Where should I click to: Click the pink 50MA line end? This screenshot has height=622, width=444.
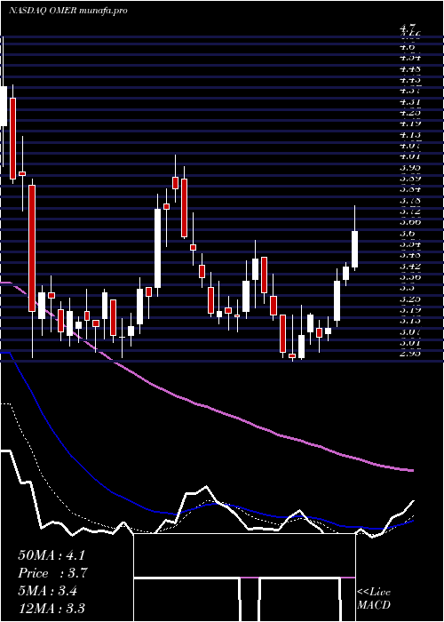click(x=412, y=470)
